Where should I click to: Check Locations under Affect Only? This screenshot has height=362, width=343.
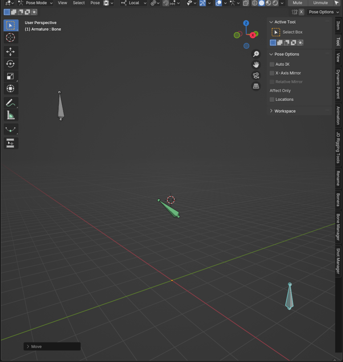pos(272,99)
